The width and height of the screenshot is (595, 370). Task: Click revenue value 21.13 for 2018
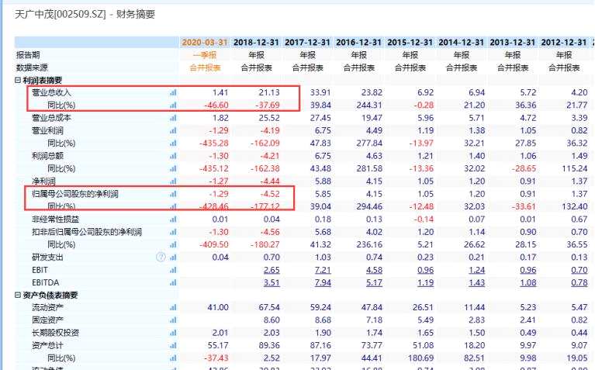[x=269, y=92]
